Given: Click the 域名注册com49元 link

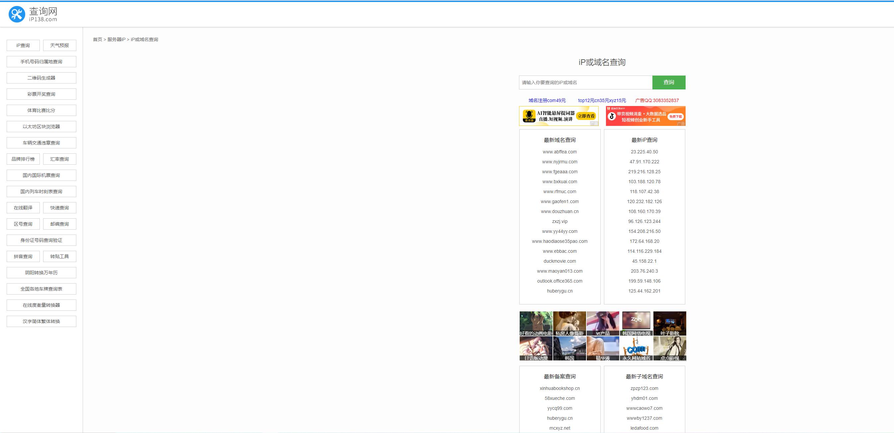Looking at the screenshot, I should [x=547, y=100].
